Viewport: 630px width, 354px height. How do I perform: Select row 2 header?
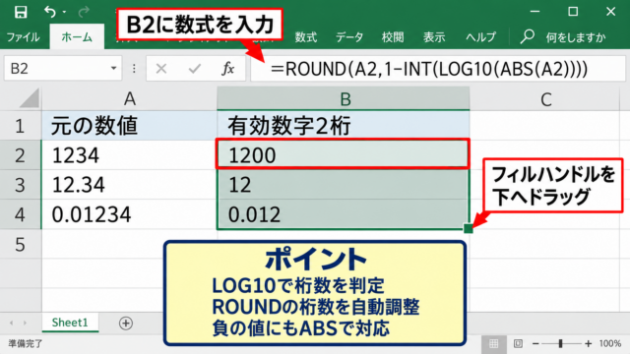click(x=20, y=155)
